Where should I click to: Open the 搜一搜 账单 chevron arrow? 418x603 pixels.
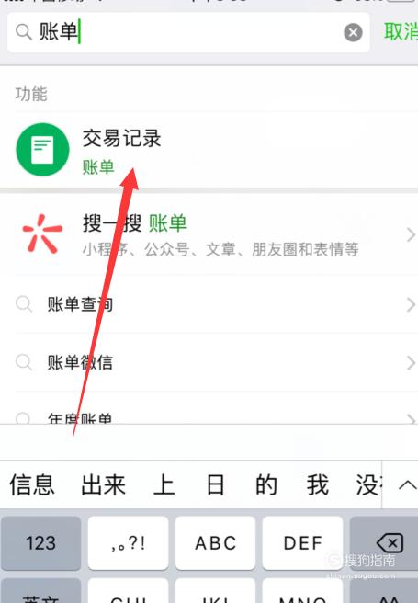[411, 234]
